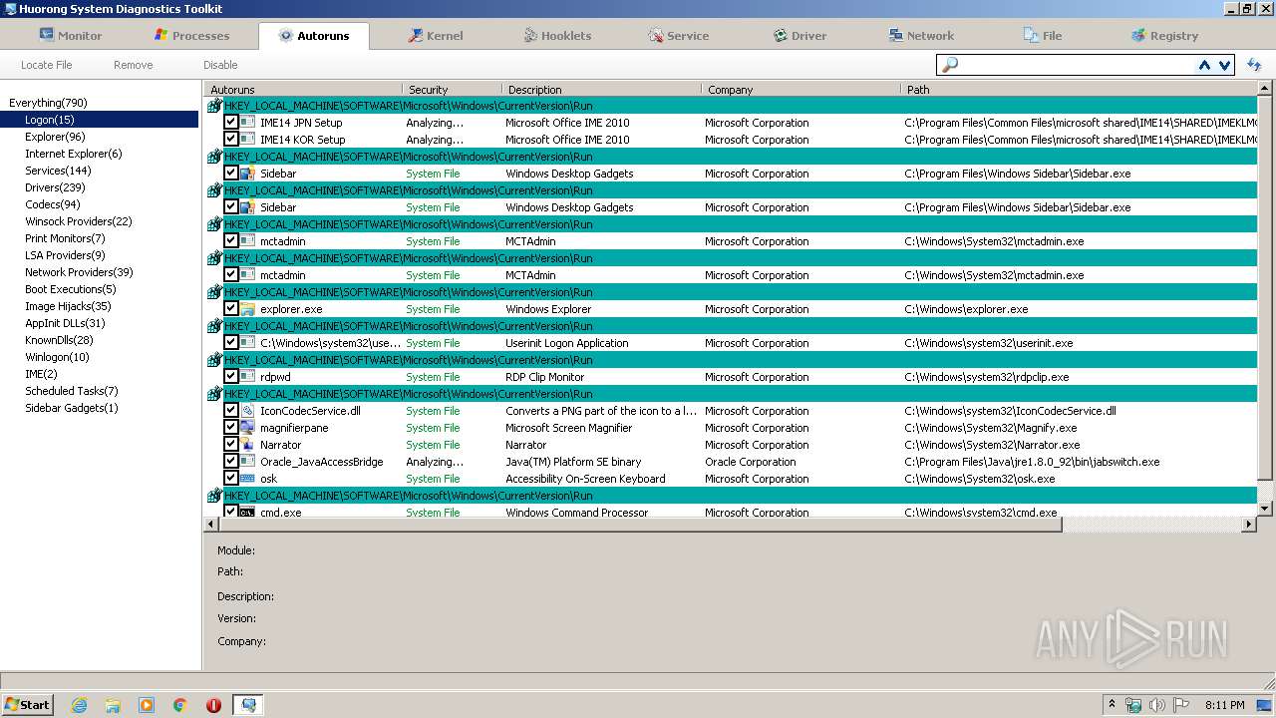1276x718 pixels.
Task: Select Image Hijacks(35) category
Action: (x=68, y=306)
